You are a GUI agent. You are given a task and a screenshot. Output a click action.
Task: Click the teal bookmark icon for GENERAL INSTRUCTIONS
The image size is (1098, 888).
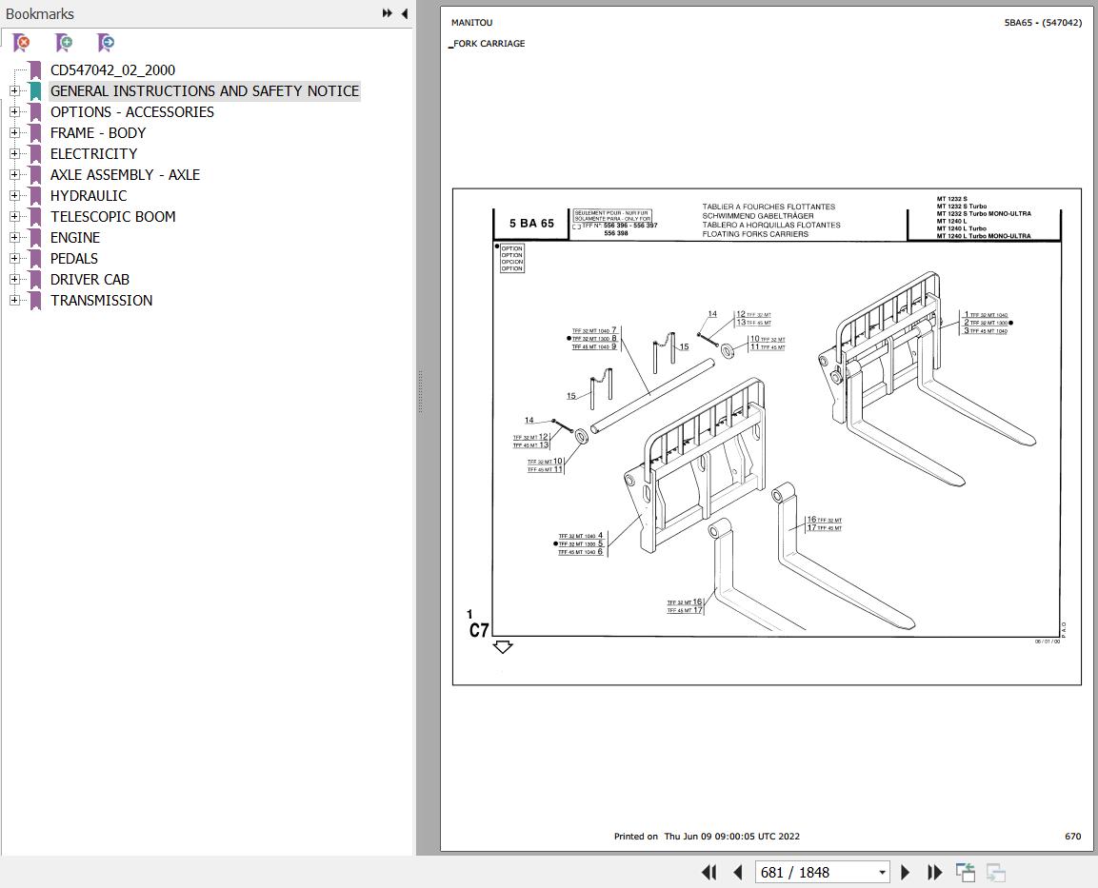point(35,91)
